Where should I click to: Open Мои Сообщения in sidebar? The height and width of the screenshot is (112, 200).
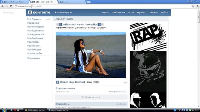tap(35, 38)
